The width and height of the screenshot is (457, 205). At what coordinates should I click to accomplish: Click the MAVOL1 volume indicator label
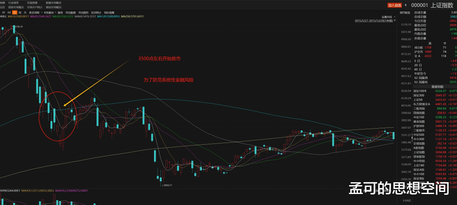[38, 191]
